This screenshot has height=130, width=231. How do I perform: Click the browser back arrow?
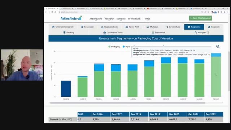46,12
